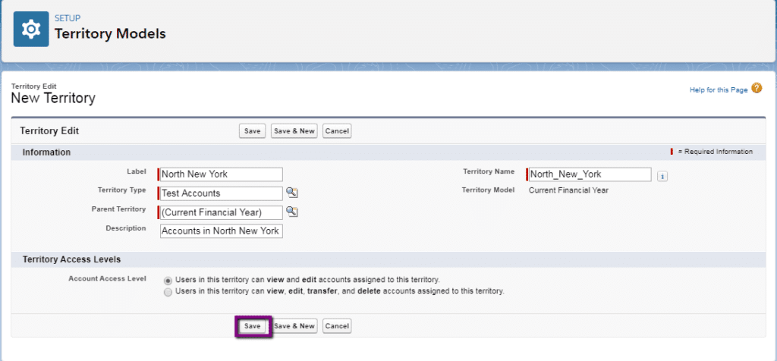
Task: Focus the Territory Name field
Action: (x=590, y=174)
